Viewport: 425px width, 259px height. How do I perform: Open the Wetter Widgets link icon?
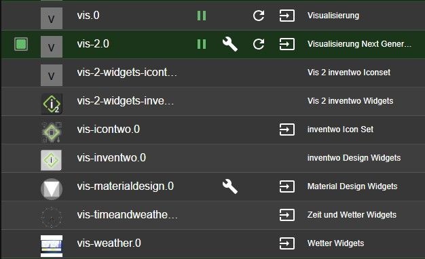coord(287,243)
